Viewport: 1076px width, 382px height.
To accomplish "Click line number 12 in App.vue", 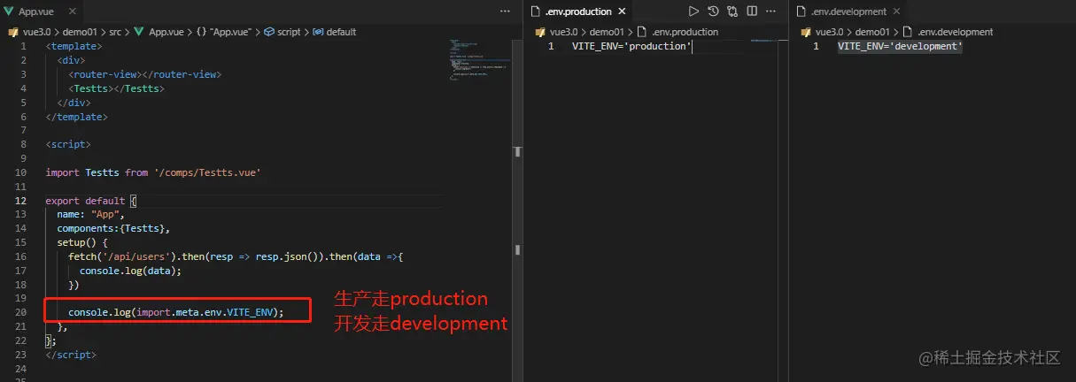I will point(22,202).
